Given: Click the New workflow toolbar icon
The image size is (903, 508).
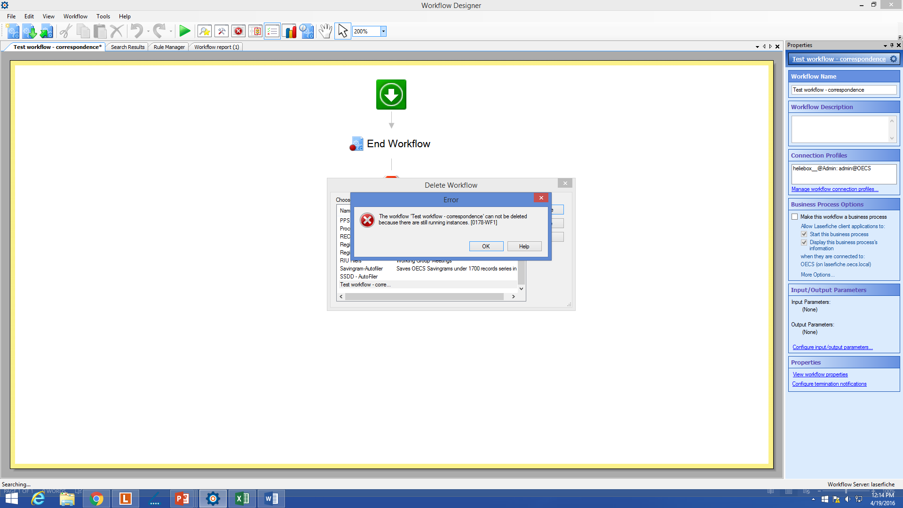Looking at the screenshot, I should (13, 32).
